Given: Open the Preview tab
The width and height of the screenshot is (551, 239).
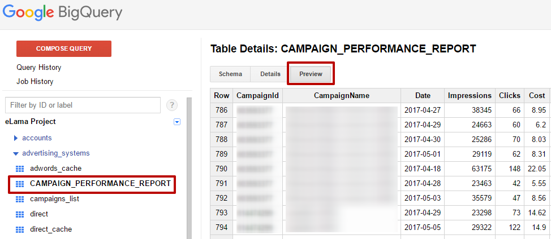Looking at the screenshot, I should (311, 74).
